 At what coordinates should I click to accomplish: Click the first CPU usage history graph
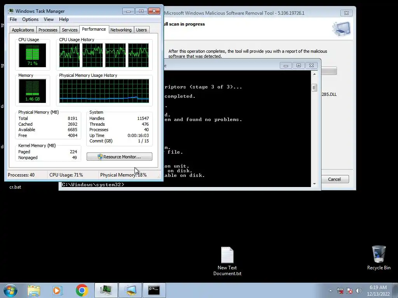[70, 55]
